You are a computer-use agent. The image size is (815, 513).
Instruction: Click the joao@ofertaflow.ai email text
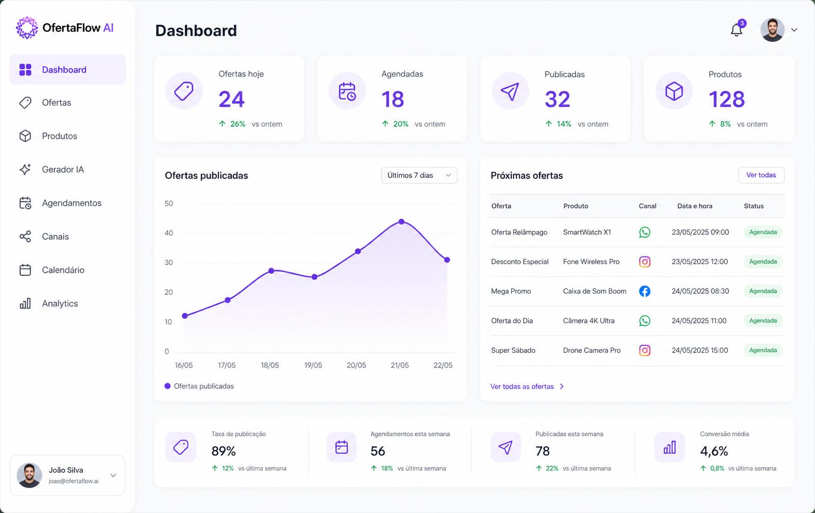click(x=74, y=481)
